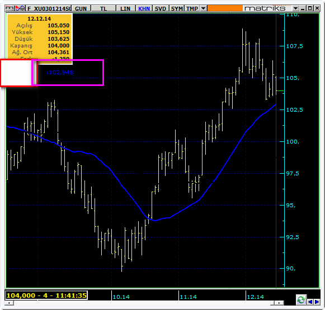This screenshot has height=310, width=325.
Task: Click the TMP button
Action: tap(192, 8)
